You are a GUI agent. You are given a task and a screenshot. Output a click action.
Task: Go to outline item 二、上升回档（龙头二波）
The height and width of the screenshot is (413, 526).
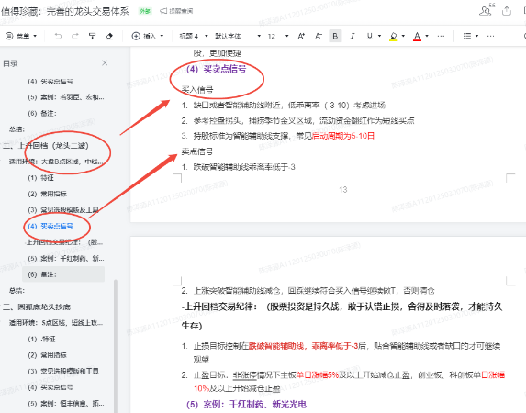point(46,146)
